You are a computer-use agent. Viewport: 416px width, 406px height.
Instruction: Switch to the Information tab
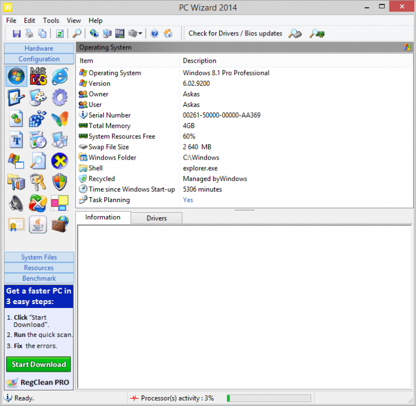[x=103, y=217]
